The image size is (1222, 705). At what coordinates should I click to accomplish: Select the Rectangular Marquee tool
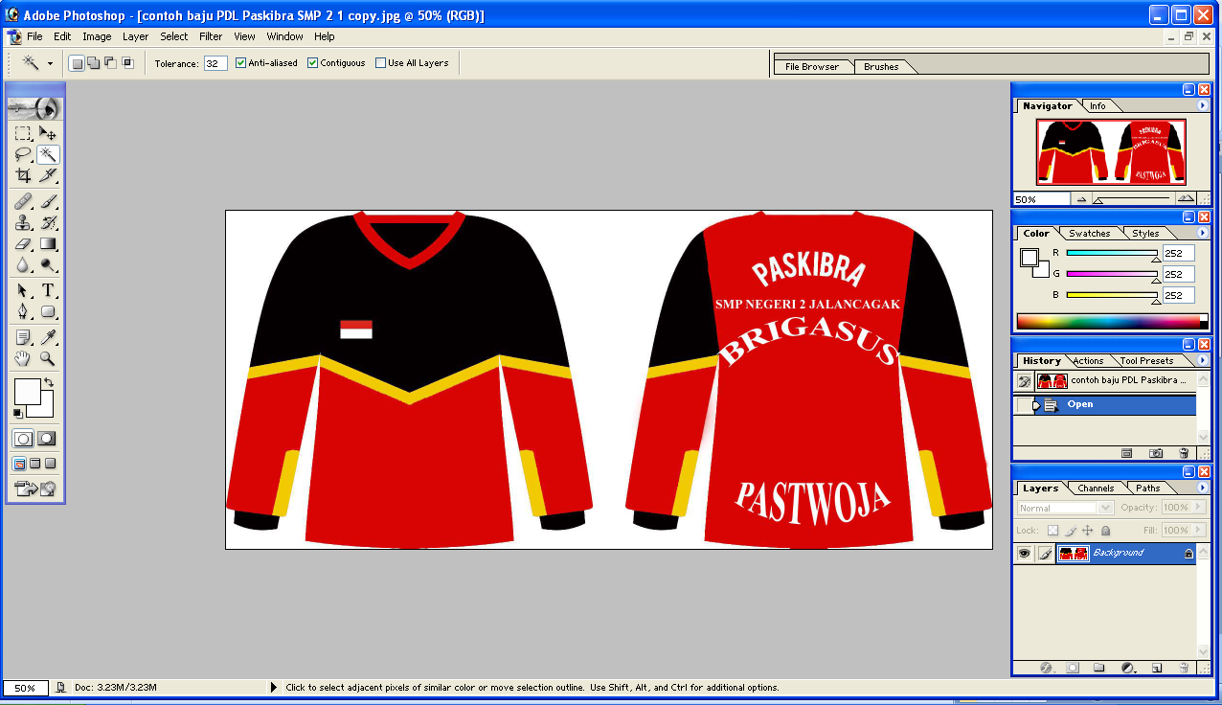coord(23,134)
